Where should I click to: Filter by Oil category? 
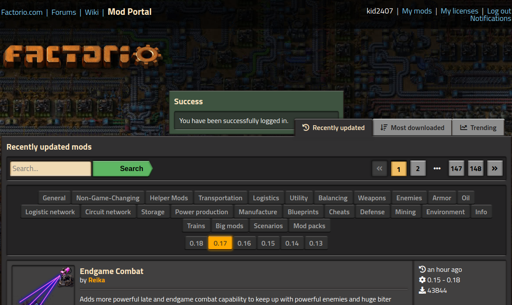(466, 198)
